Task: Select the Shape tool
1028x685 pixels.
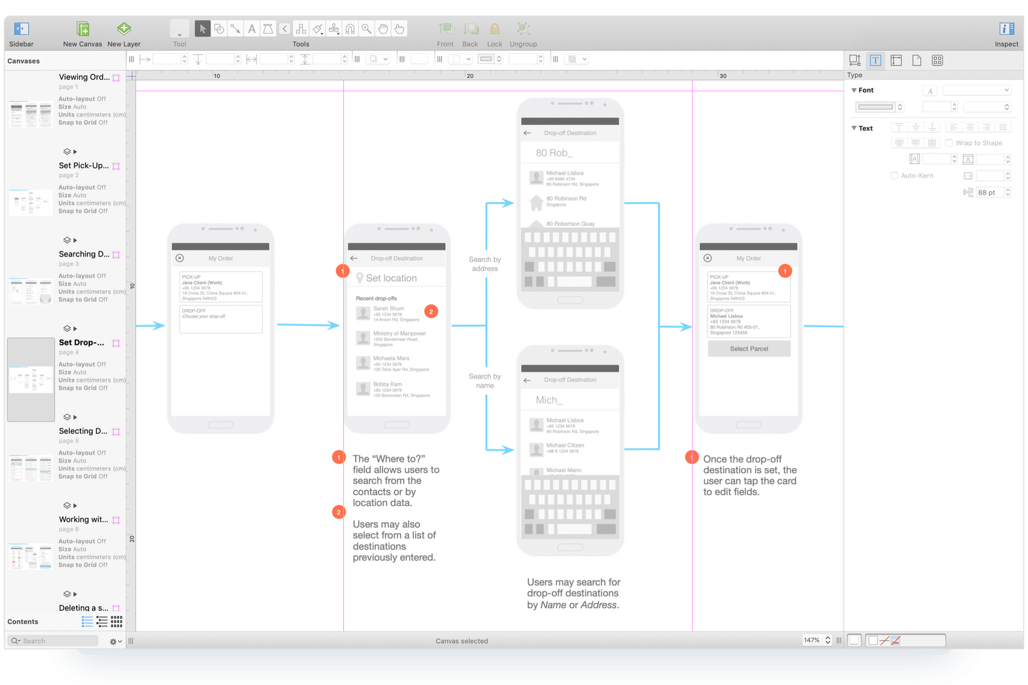Action: point(219,29)
